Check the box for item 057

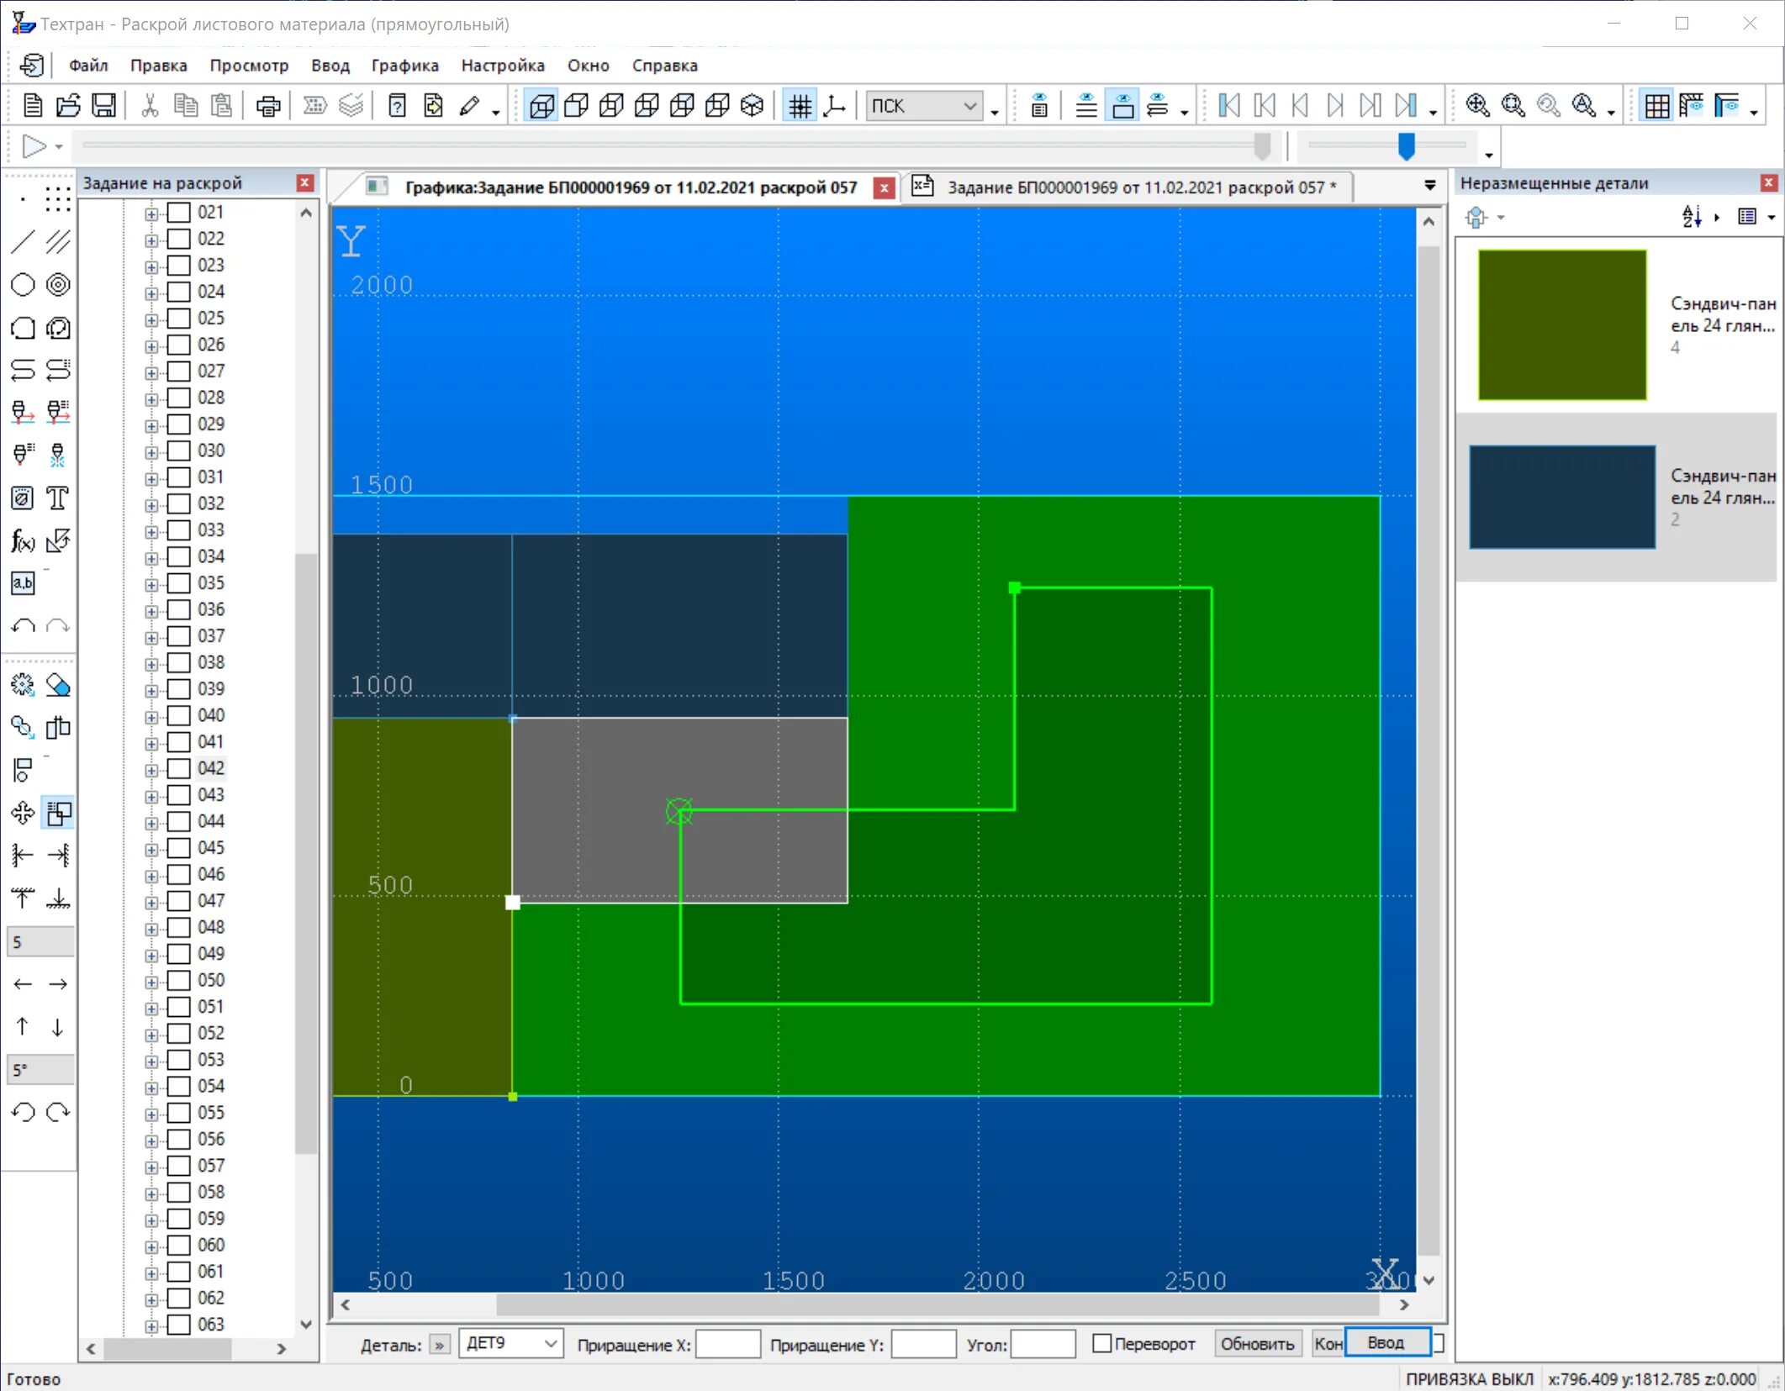178,1166
